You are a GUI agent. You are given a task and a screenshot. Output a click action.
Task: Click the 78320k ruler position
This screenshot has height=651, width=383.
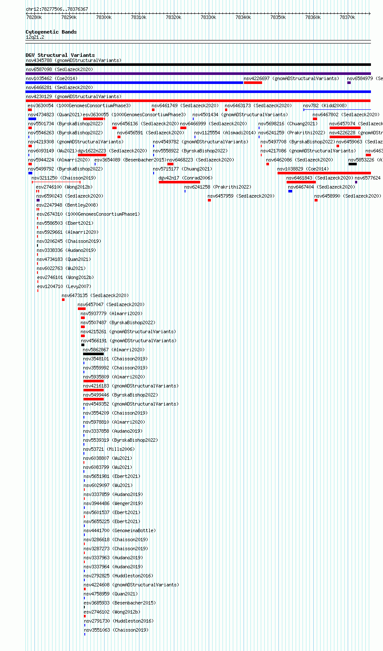pos(173,17)
